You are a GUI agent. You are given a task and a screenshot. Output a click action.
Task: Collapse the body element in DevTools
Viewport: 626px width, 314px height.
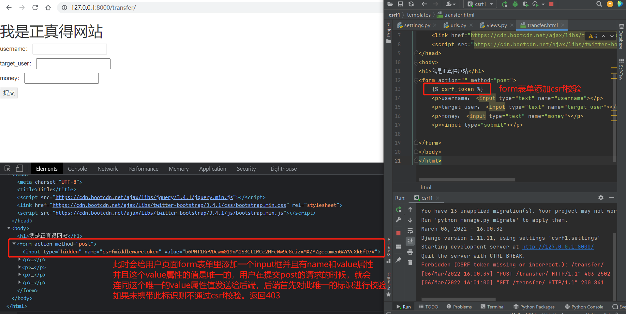(x=9, y=228)
